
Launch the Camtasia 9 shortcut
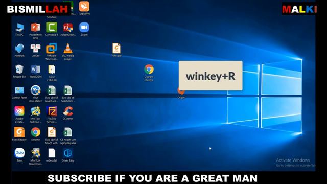click(x=52, y=28)
